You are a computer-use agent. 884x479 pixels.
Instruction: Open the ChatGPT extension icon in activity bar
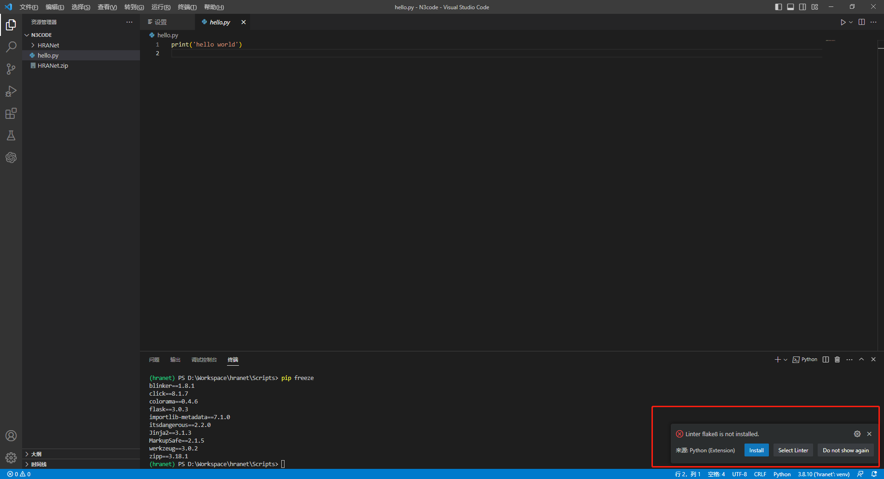11,158
